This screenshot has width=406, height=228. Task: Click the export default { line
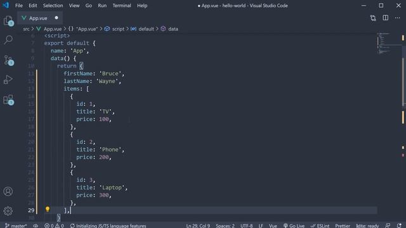(70, 43)
